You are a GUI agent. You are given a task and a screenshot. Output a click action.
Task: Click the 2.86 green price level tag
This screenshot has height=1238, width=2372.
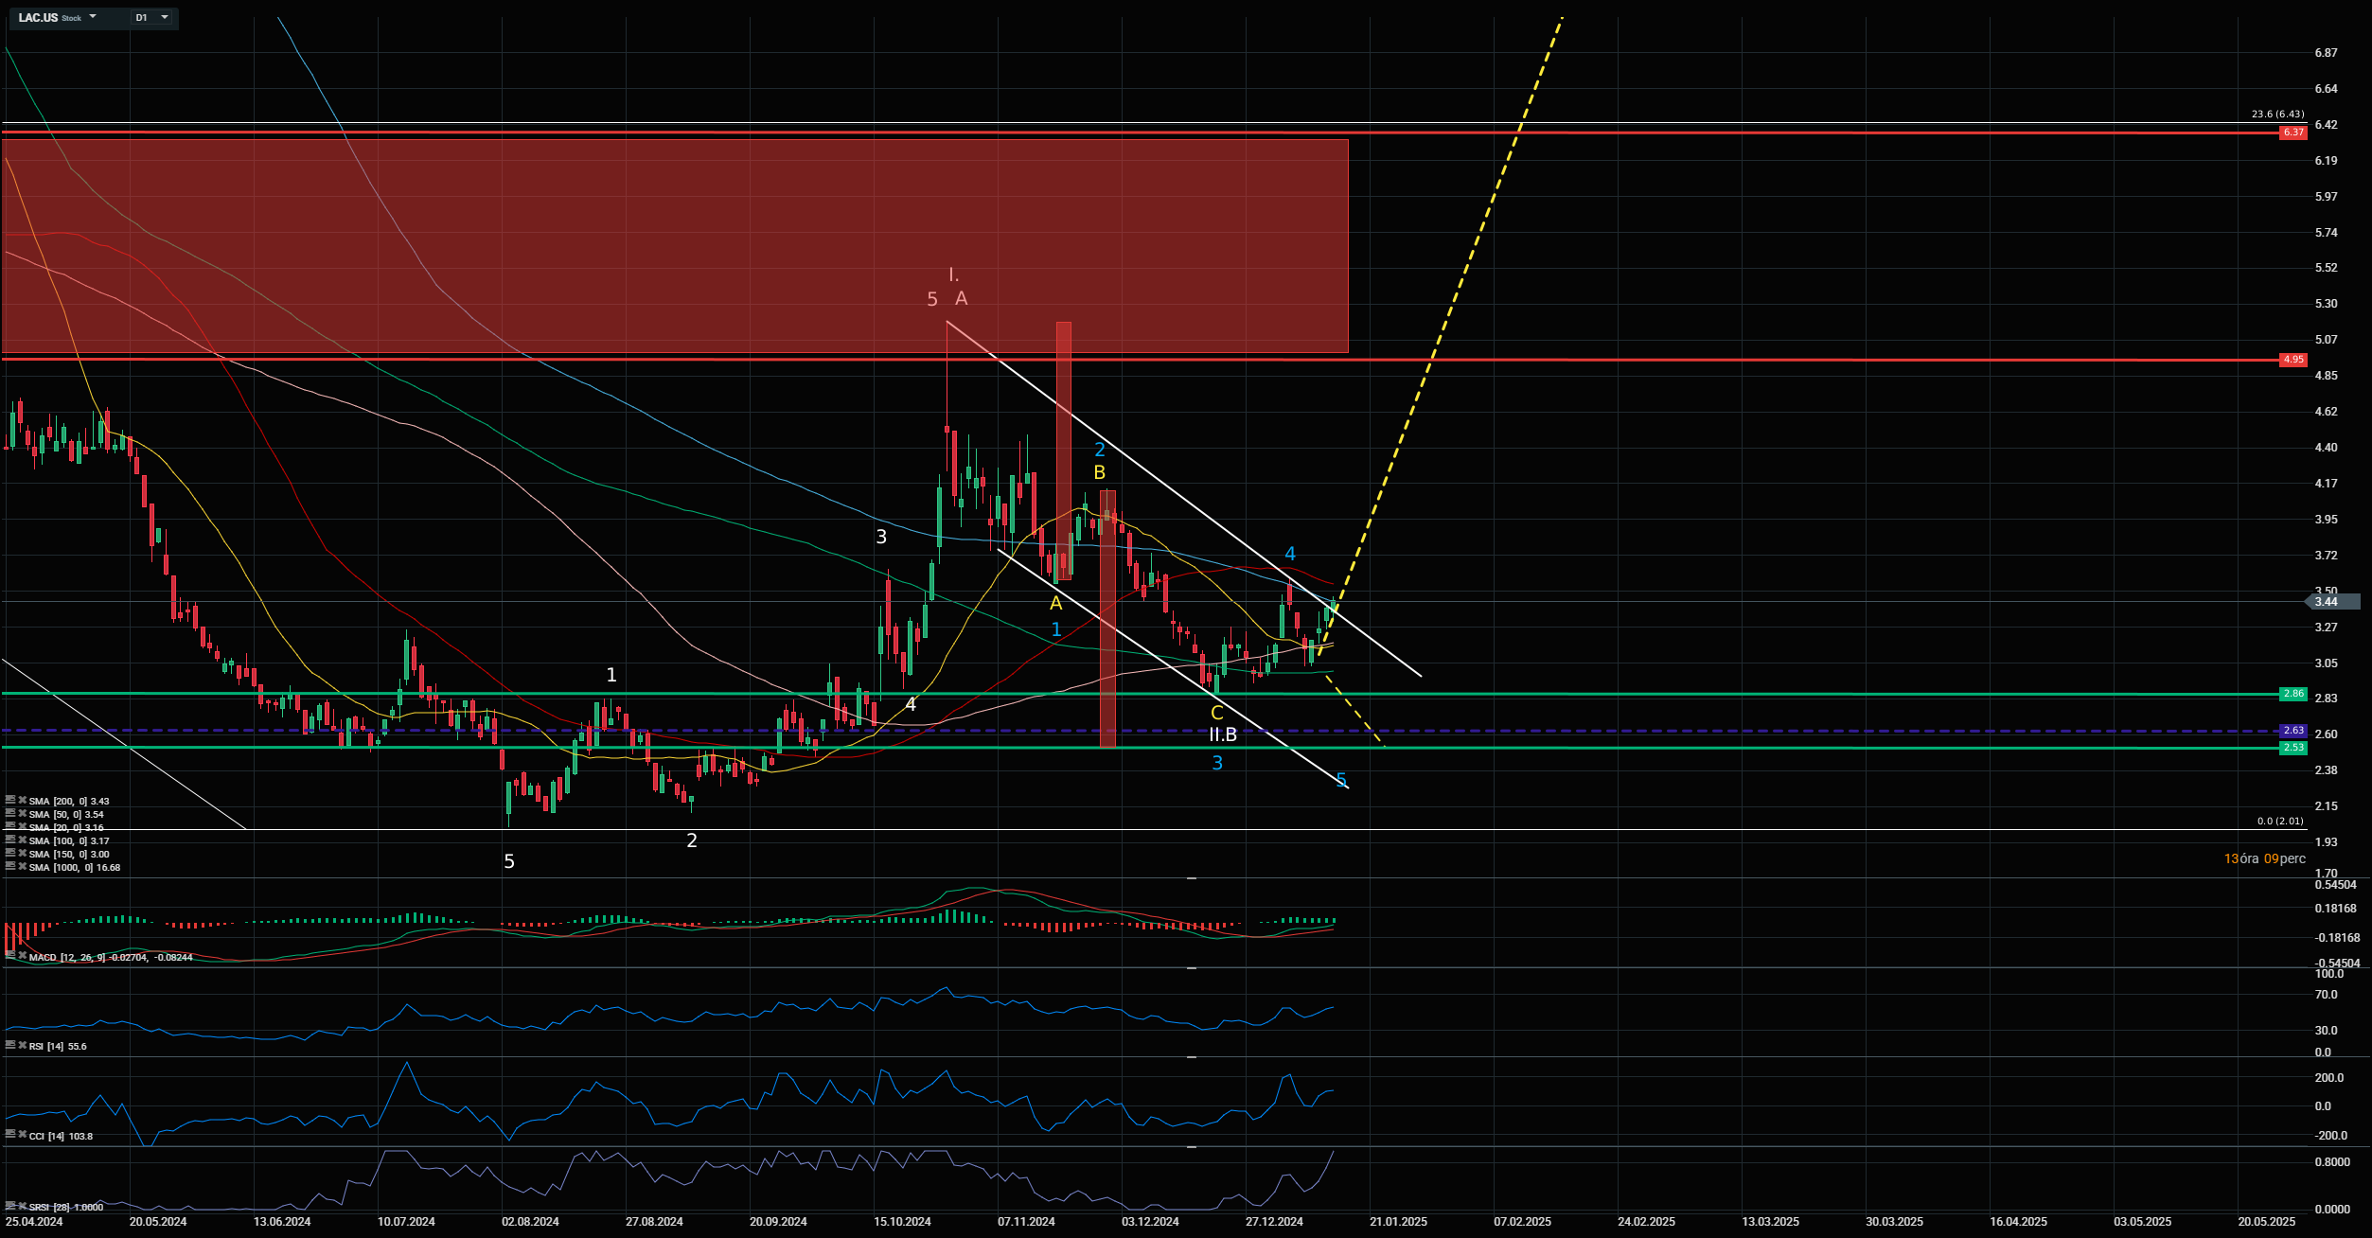click(x=2293, y=694)
